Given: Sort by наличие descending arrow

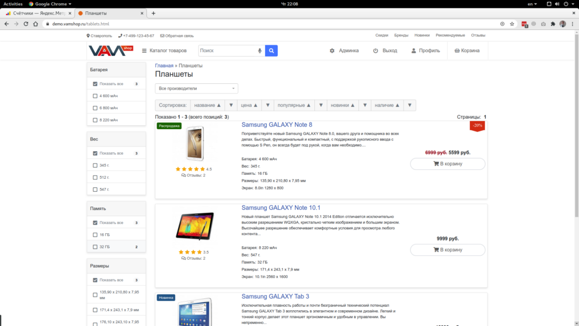Looking at the screenshot, I should click(409, 105).
